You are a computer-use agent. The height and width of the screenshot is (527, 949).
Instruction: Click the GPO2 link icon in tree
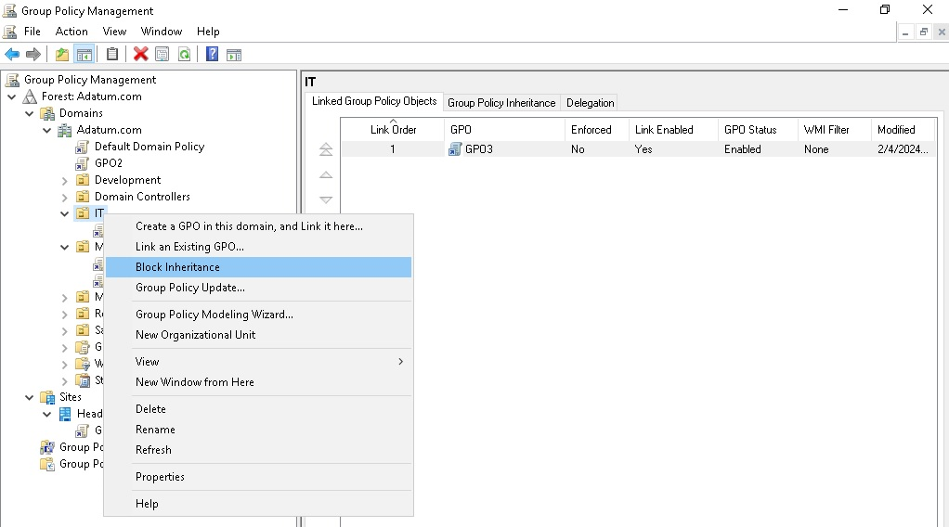point(83,163)
